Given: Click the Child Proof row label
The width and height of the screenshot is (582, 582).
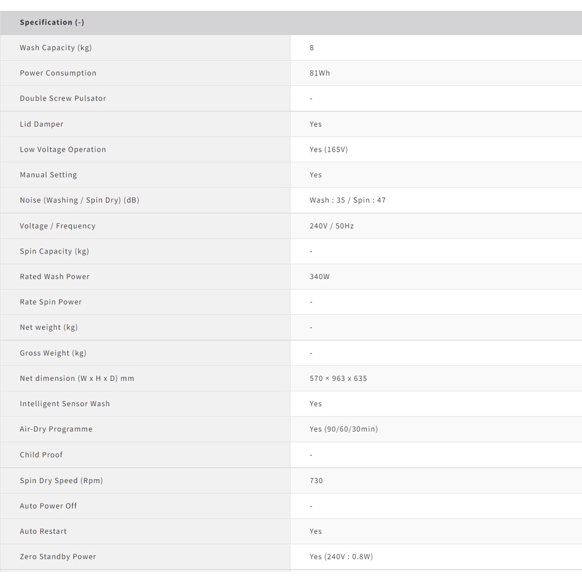Looking at the screenshot, I should click(x=41, y=455).
